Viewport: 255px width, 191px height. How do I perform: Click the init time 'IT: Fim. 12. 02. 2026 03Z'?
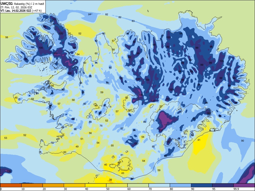16,7
